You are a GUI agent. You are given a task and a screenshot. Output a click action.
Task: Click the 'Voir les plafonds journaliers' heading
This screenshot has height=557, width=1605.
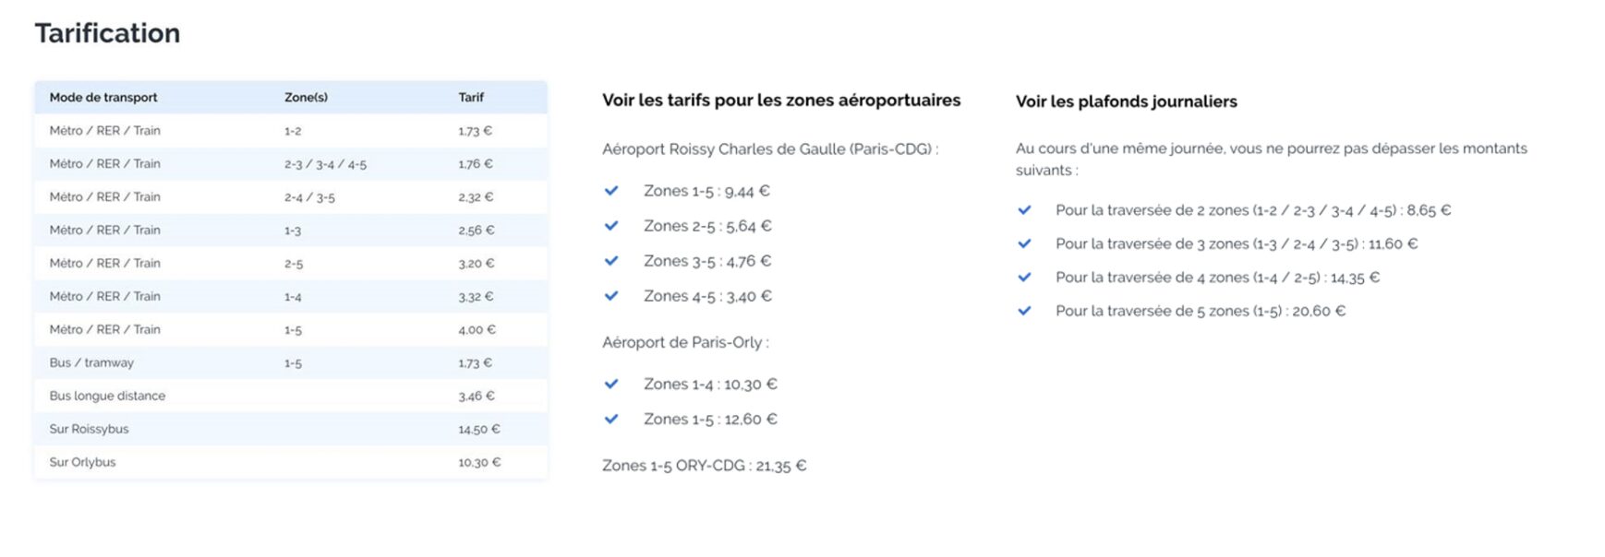pos(1126,101)
